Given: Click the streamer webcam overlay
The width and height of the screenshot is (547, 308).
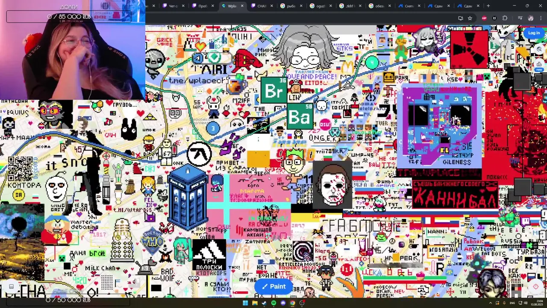Looking at the screenshot, I should [73, 50].
